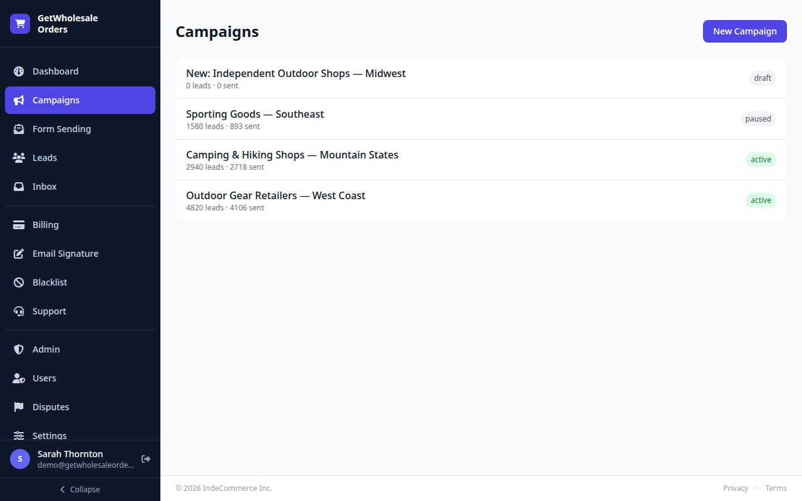Open Email Signature settings
The width and height of the screenshot is (802, 501).
[80, 254]
